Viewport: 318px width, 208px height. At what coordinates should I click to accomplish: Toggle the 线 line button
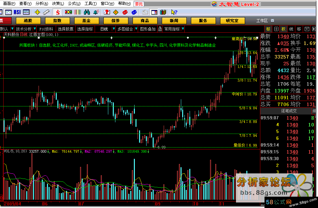(x=291, y=29)
